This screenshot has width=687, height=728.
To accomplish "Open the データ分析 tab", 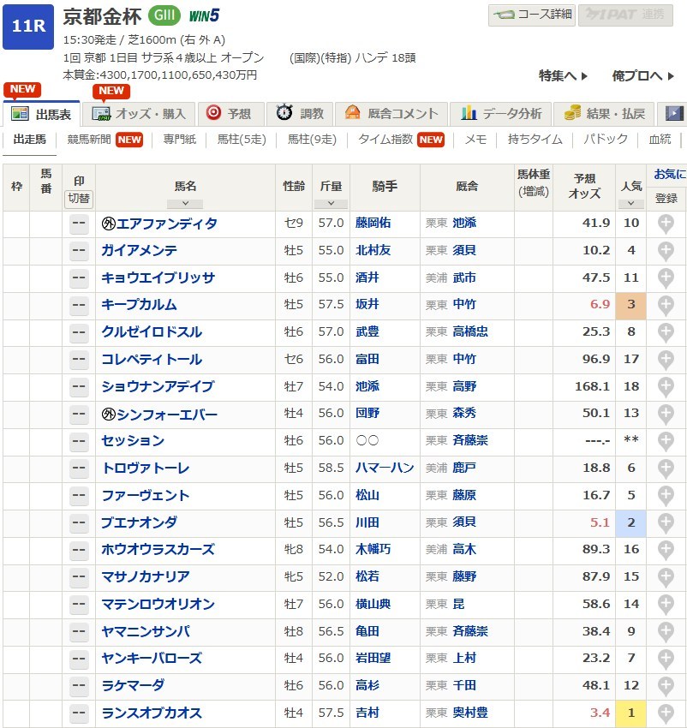I will pyautogui.click(x=501, y=114).
